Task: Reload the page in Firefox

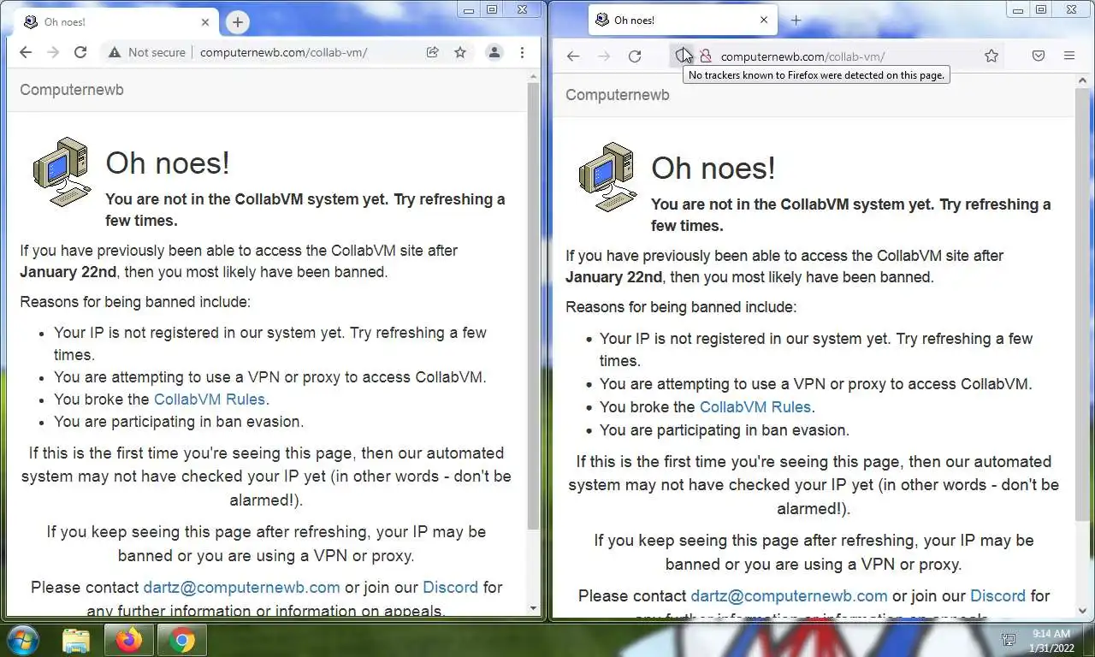Action: coord(635,56)
